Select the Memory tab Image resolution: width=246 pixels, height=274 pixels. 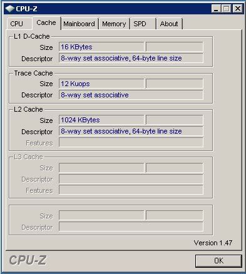114,24
